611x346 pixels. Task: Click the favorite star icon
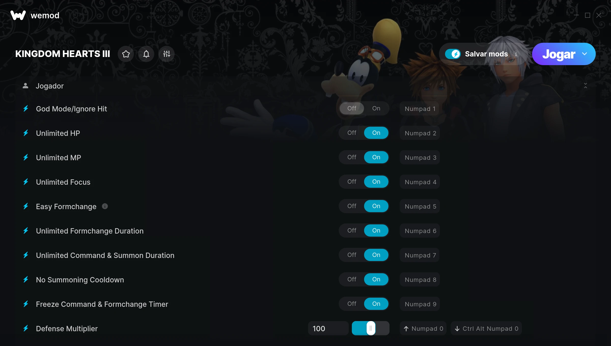[126, 54]
